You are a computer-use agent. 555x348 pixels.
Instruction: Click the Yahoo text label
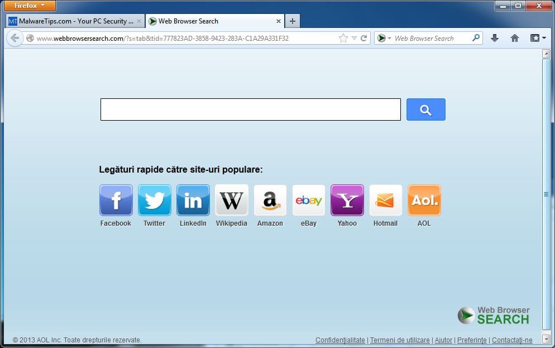pos(347,223)
